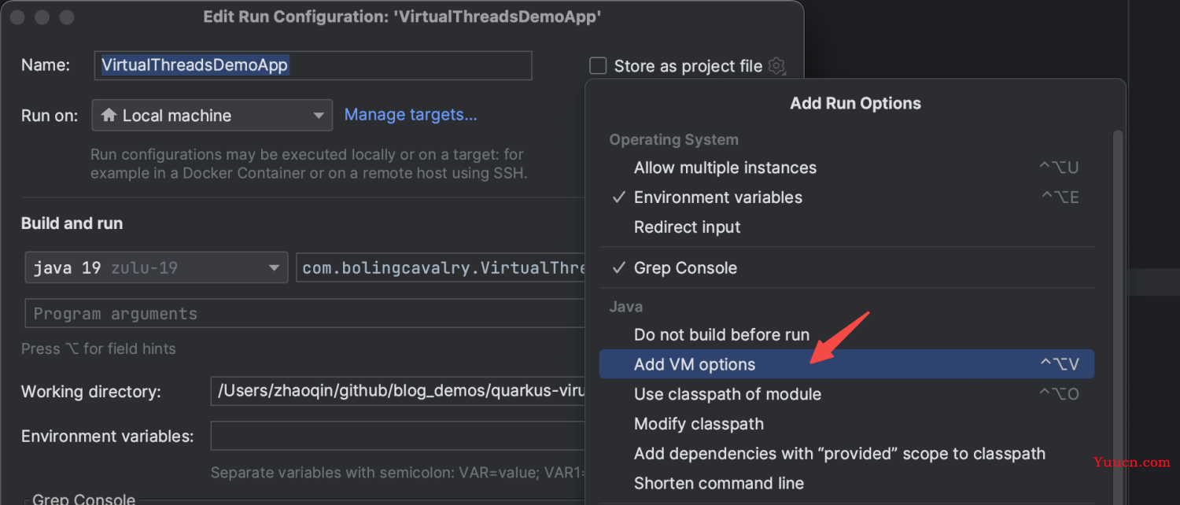Screen dimensions: 1180x505
Task: Click the Working directory path field
Action: pyautogui.click(x=398, y=391)
